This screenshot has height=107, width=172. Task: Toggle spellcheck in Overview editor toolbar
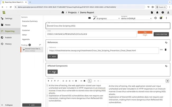(x=90, y=81)
